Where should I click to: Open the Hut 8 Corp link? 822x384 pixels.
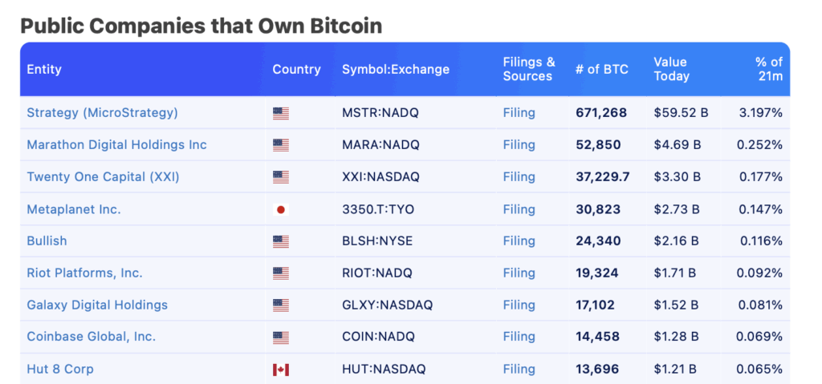click(60, 369)
